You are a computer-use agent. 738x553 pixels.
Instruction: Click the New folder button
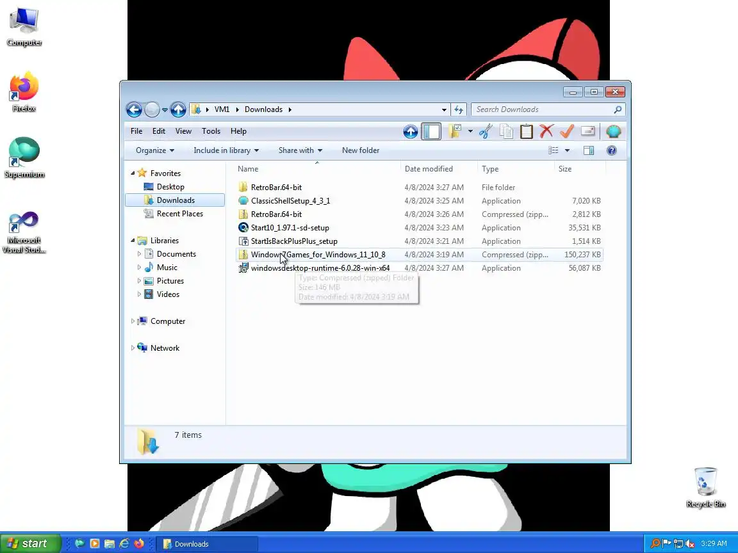[361, 150]
